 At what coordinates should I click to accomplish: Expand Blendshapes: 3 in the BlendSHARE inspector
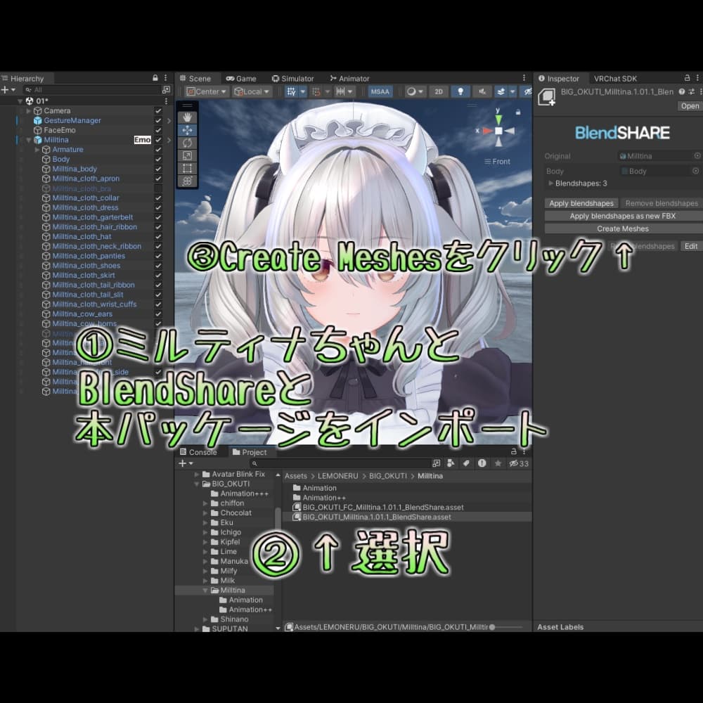point(550,183)
